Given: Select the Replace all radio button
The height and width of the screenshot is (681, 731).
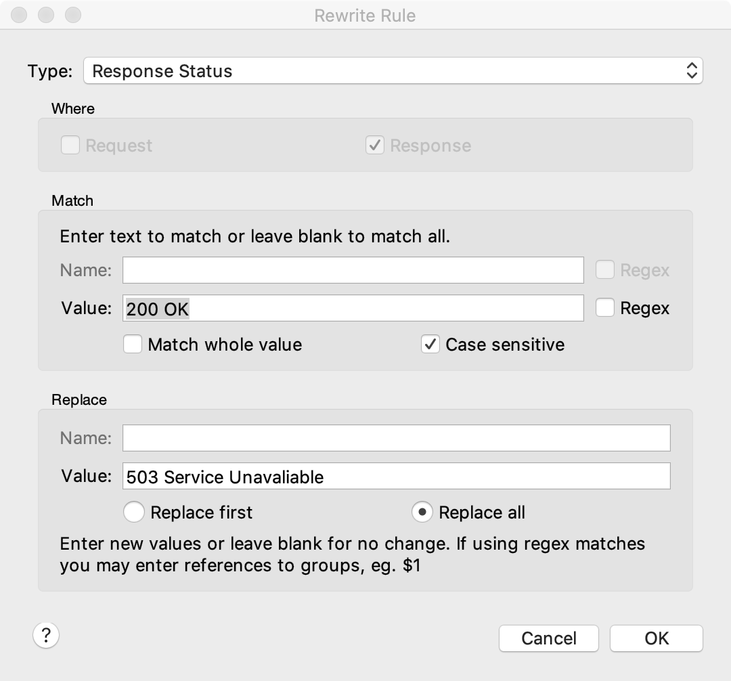Looking at the screenshot, I should [x=422, y=512].
